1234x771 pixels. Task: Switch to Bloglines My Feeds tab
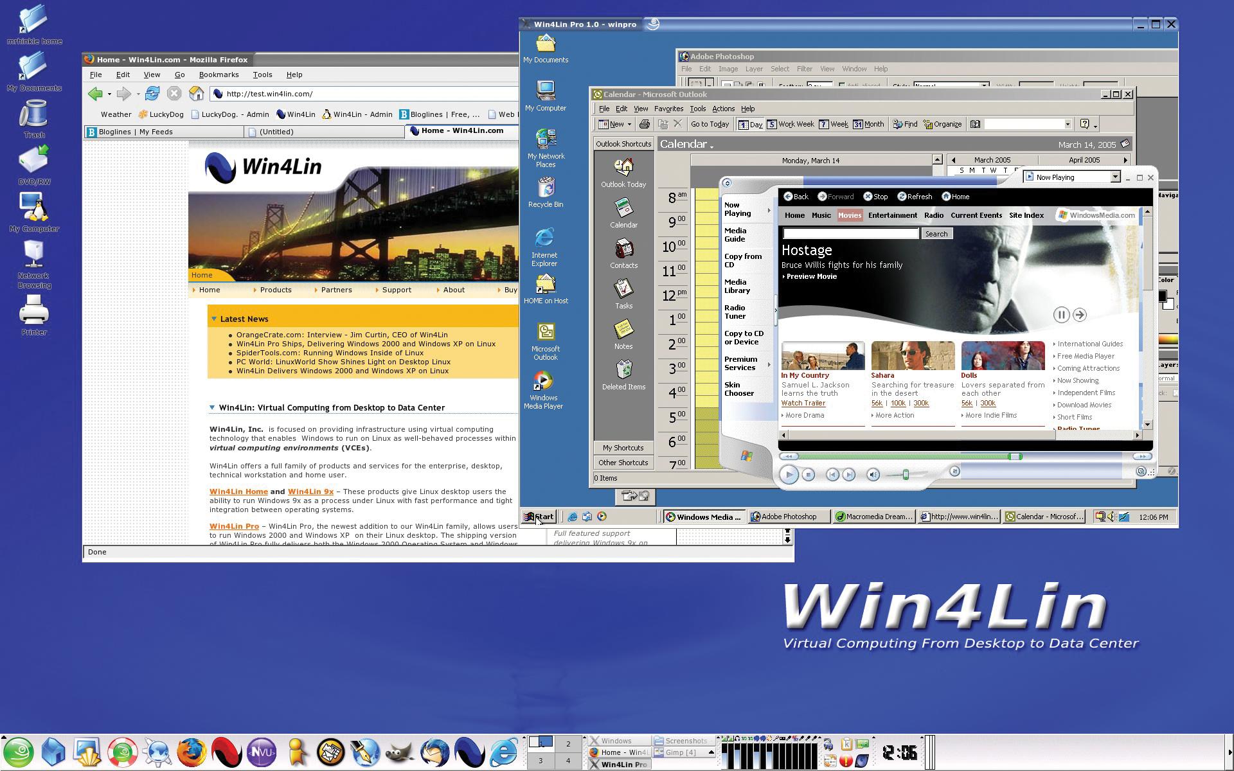click(164, 132)
